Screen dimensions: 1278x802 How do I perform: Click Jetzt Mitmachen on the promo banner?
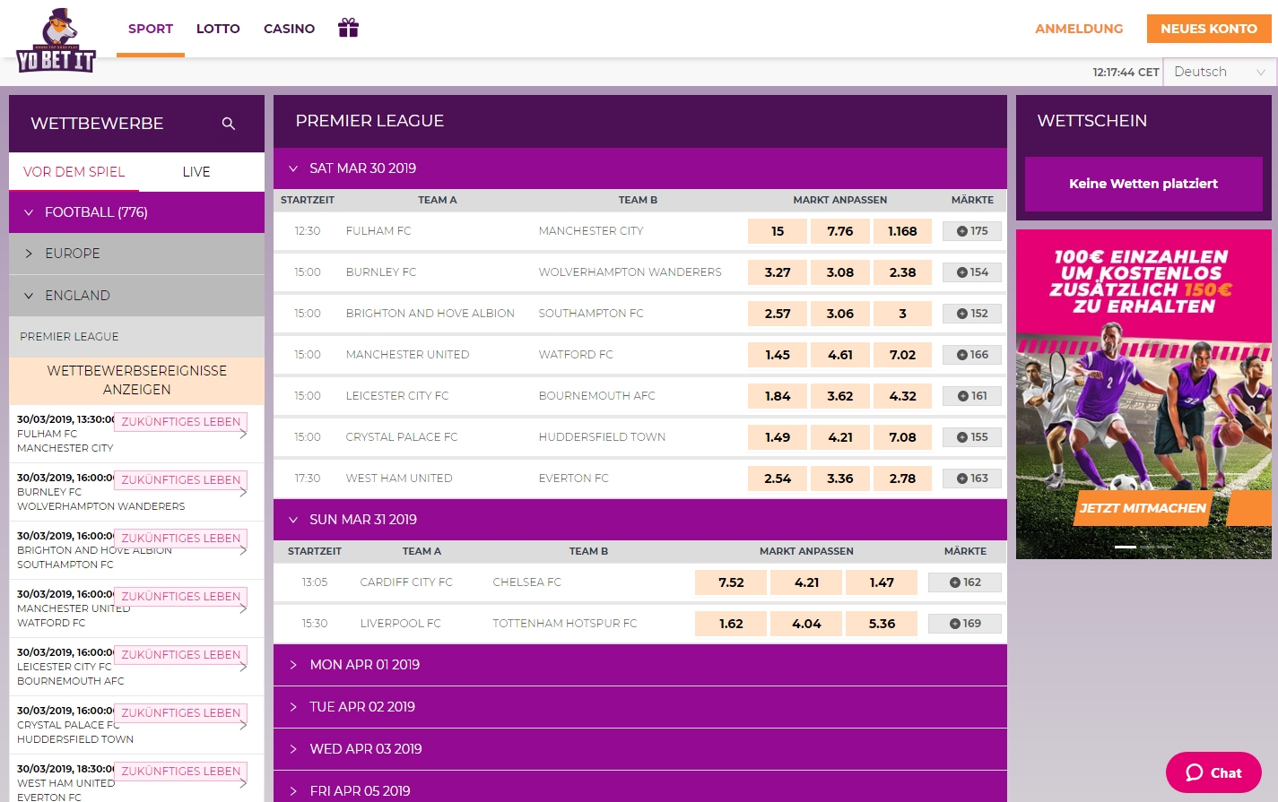coord(1142,508)
